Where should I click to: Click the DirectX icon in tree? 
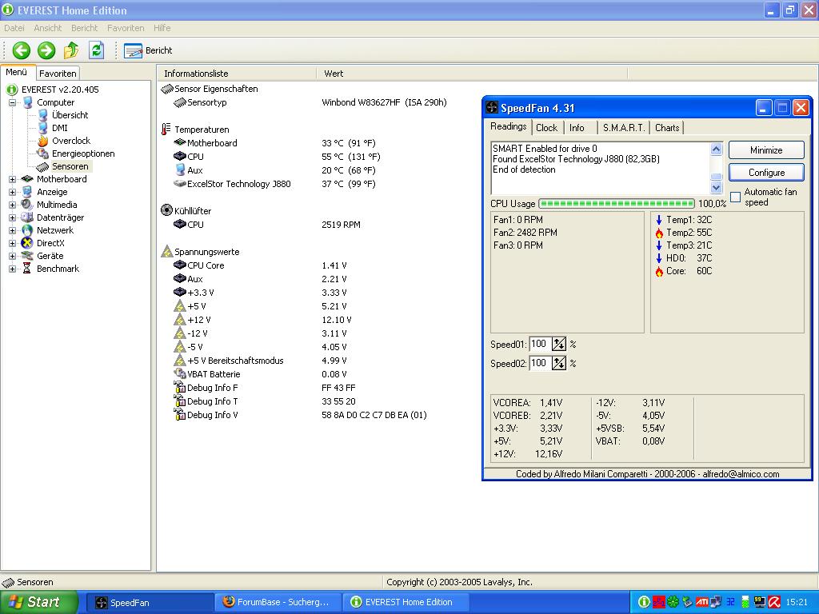pyautogui.click(x=27, y=243)
